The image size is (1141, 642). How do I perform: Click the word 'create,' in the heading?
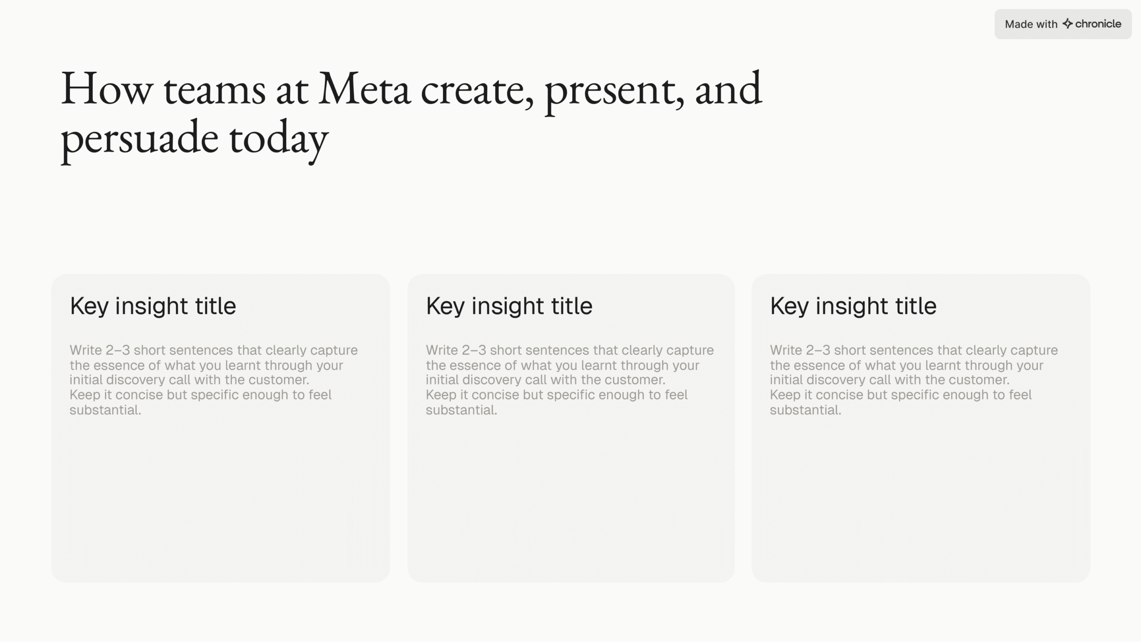[x=477, y=89]
